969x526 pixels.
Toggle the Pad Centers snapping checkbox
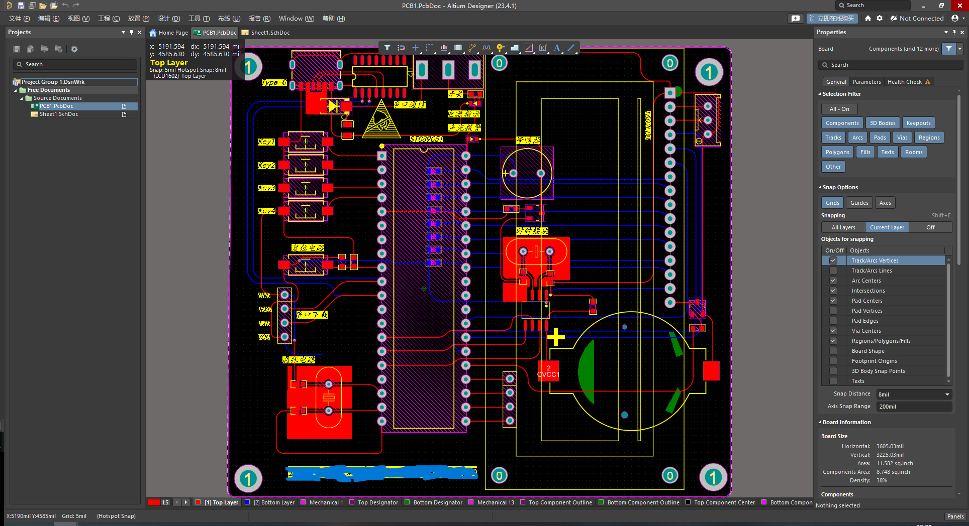click(833, 301)
